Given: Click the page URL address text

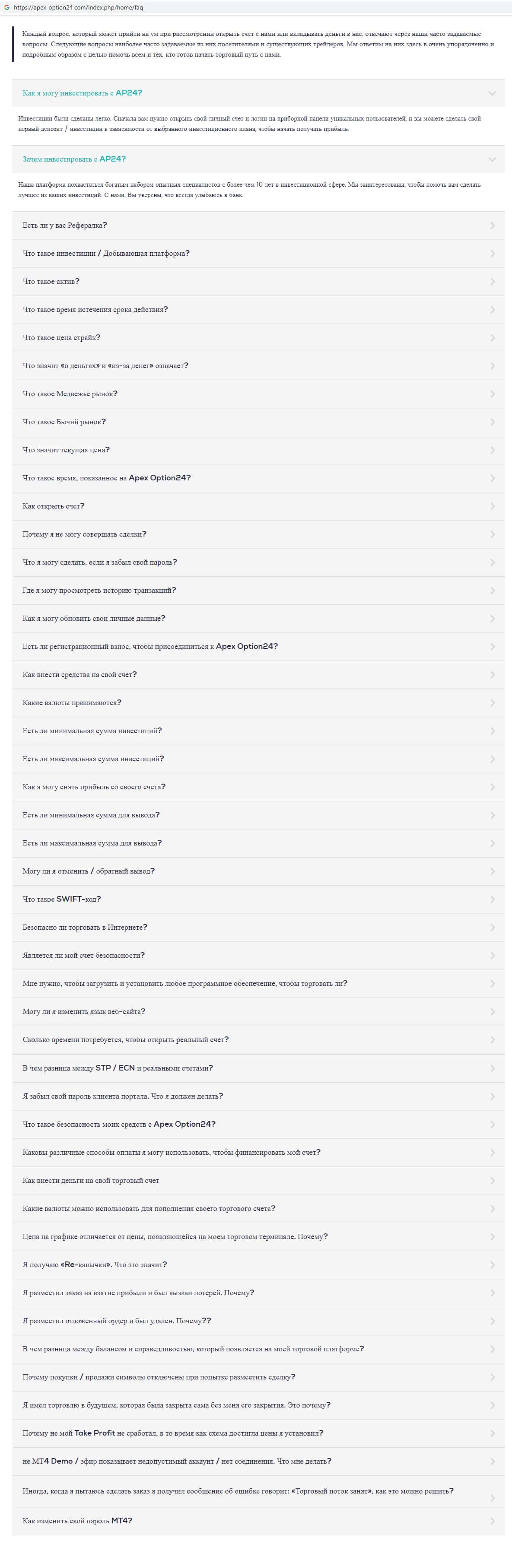Looking at the screenshot, I should click(78, 8).
